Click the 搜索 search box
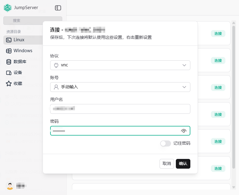 [33, 21]
